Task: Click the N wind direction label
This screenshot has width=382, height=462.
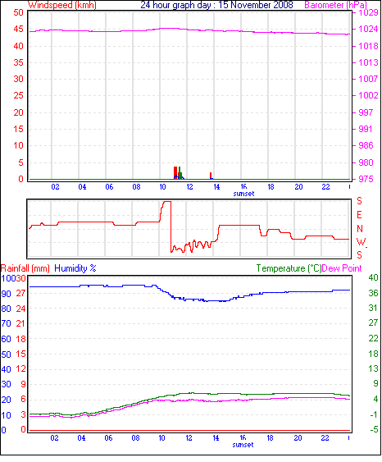Action: tap(360, 229)
